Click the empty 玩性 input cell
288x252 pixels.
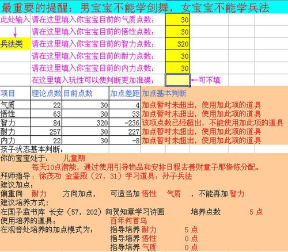coord(177,80)
